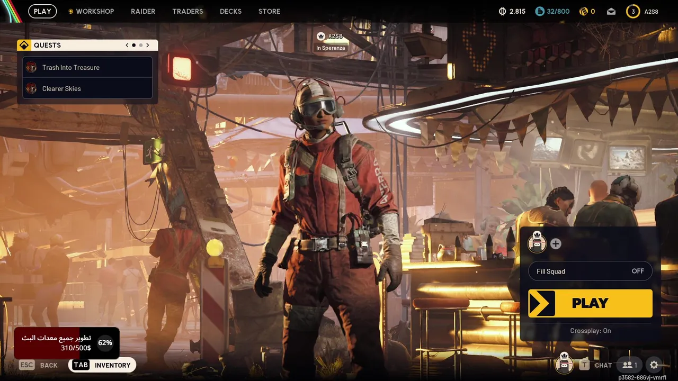
Task: Select the second quests page dot
Action: point(140,45)
